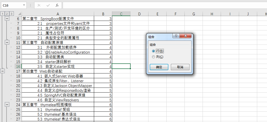
Task: Click cell '2.1 生产/测试/开发环境的区分'
Action: pyautogui.click(x=58, y=28)
